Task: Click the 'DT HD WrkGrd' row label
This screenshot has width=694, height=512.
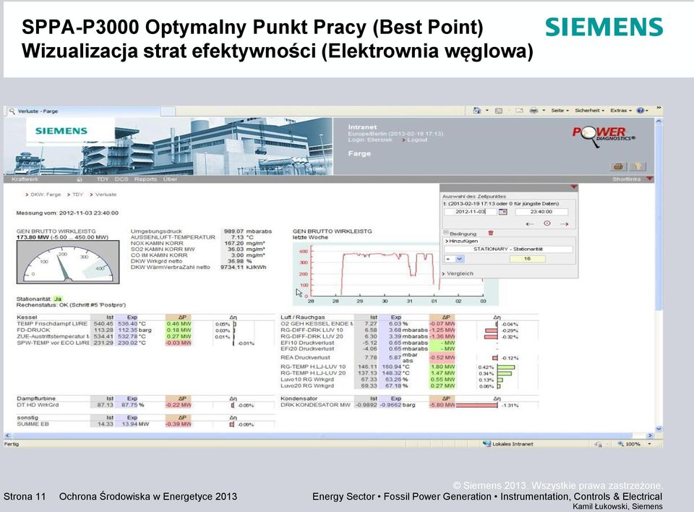Action: pyautogui.click(x=38, y=405)
